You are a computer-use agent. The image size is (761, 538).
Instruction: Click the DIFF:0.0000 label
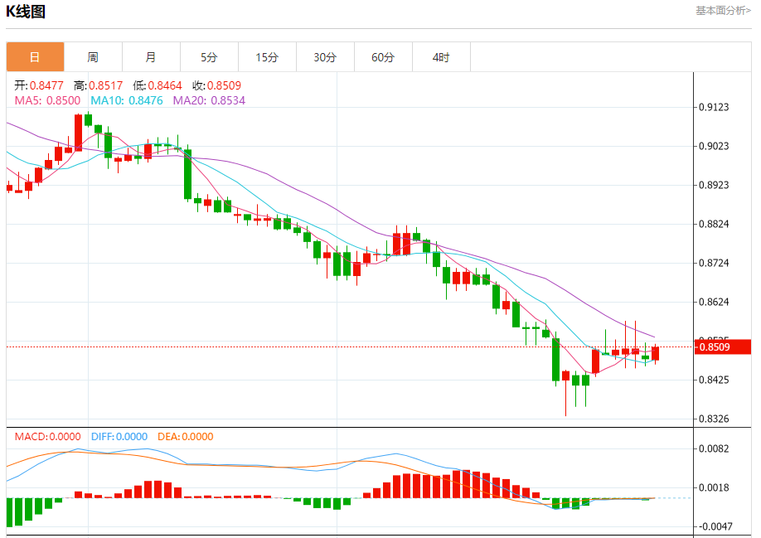pyautogui.click(x=119, y=437)
